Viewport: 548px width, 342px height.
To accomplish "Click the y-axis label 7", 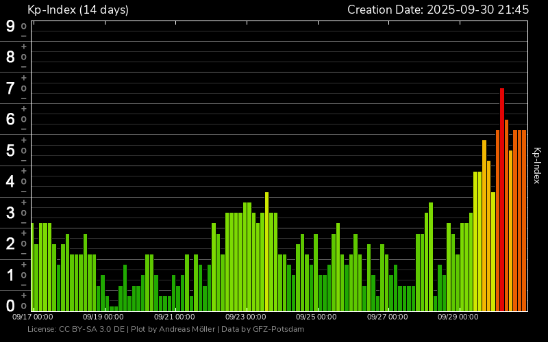I will pyautogui.click(x=10, y=88).
